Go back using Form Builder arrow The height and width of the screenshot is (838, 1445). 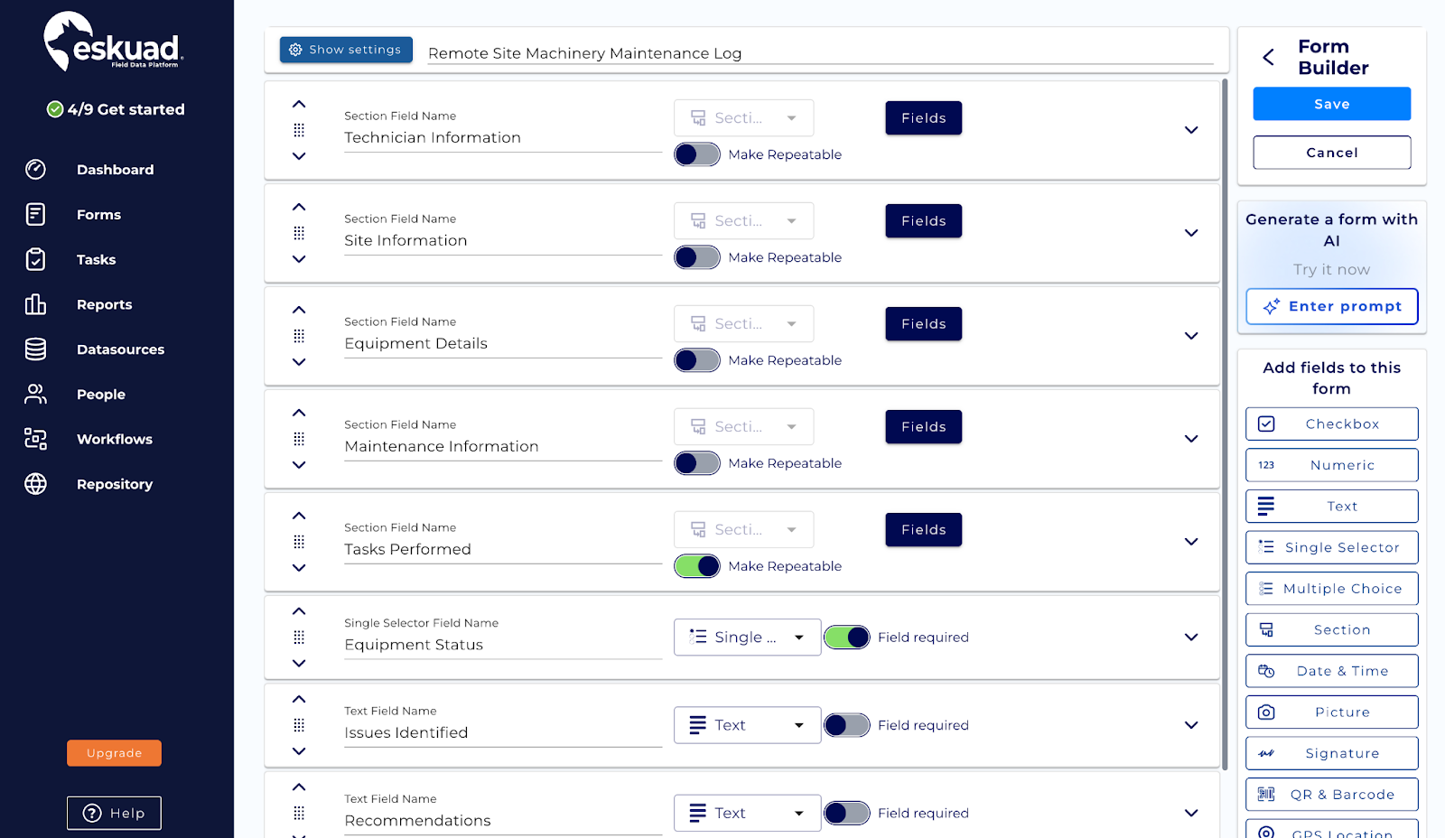(x=1269, y=58)
